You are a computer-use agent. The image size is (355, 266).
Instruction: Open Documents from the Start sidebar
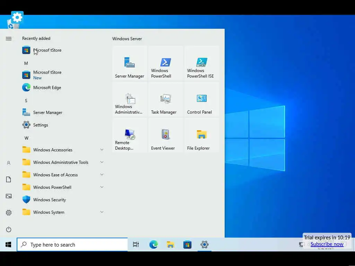tap(9, 179)
